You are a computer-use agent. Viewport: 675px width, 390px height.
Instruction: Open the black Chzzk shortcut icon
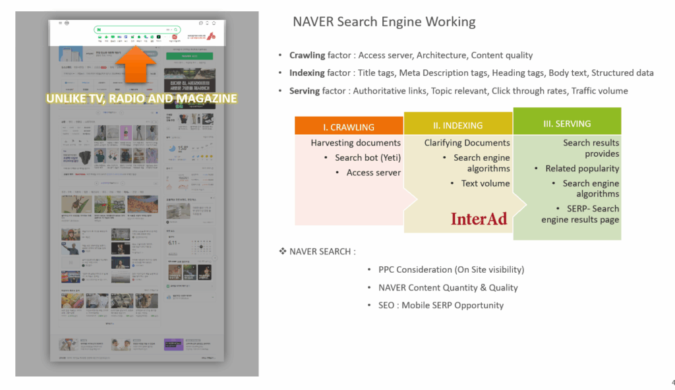(158, 37)
